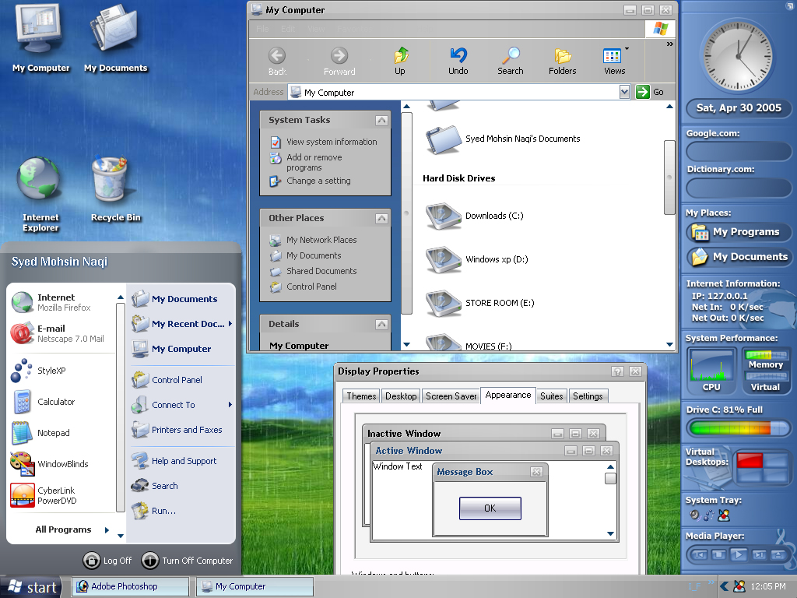Image resolution: width=797 pixels, height=598 pixels.
Task: Click the Undo toolbar icon
Action: pyautogui.click(x=458, y=57)
